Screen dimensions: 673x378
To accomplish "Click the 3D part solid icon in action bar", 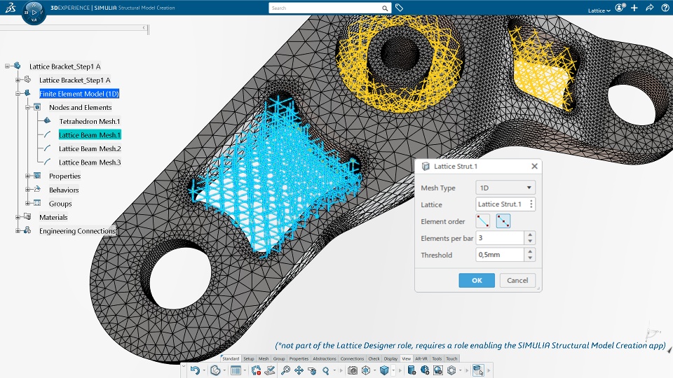I will tap(215, 370).
